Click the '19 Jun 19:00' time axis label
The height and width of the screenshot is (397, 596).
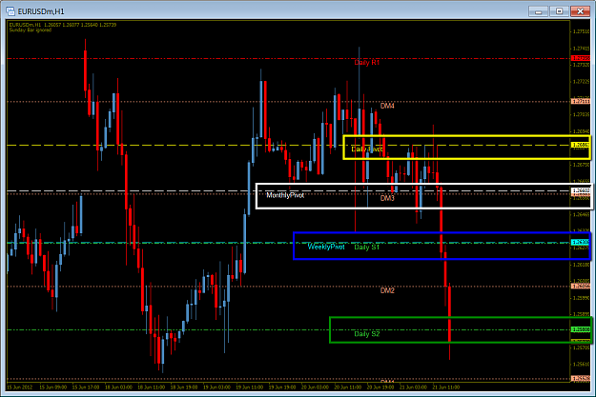[282, 387]
